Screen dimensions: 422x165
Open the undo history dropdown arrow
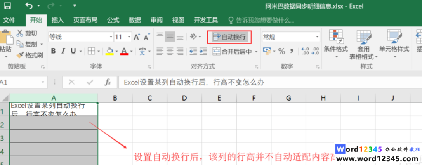(38, 6)
